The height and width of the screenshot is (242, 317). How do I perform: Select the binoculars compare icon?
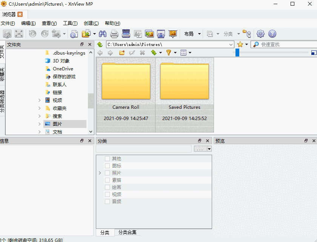pos(102,33)
